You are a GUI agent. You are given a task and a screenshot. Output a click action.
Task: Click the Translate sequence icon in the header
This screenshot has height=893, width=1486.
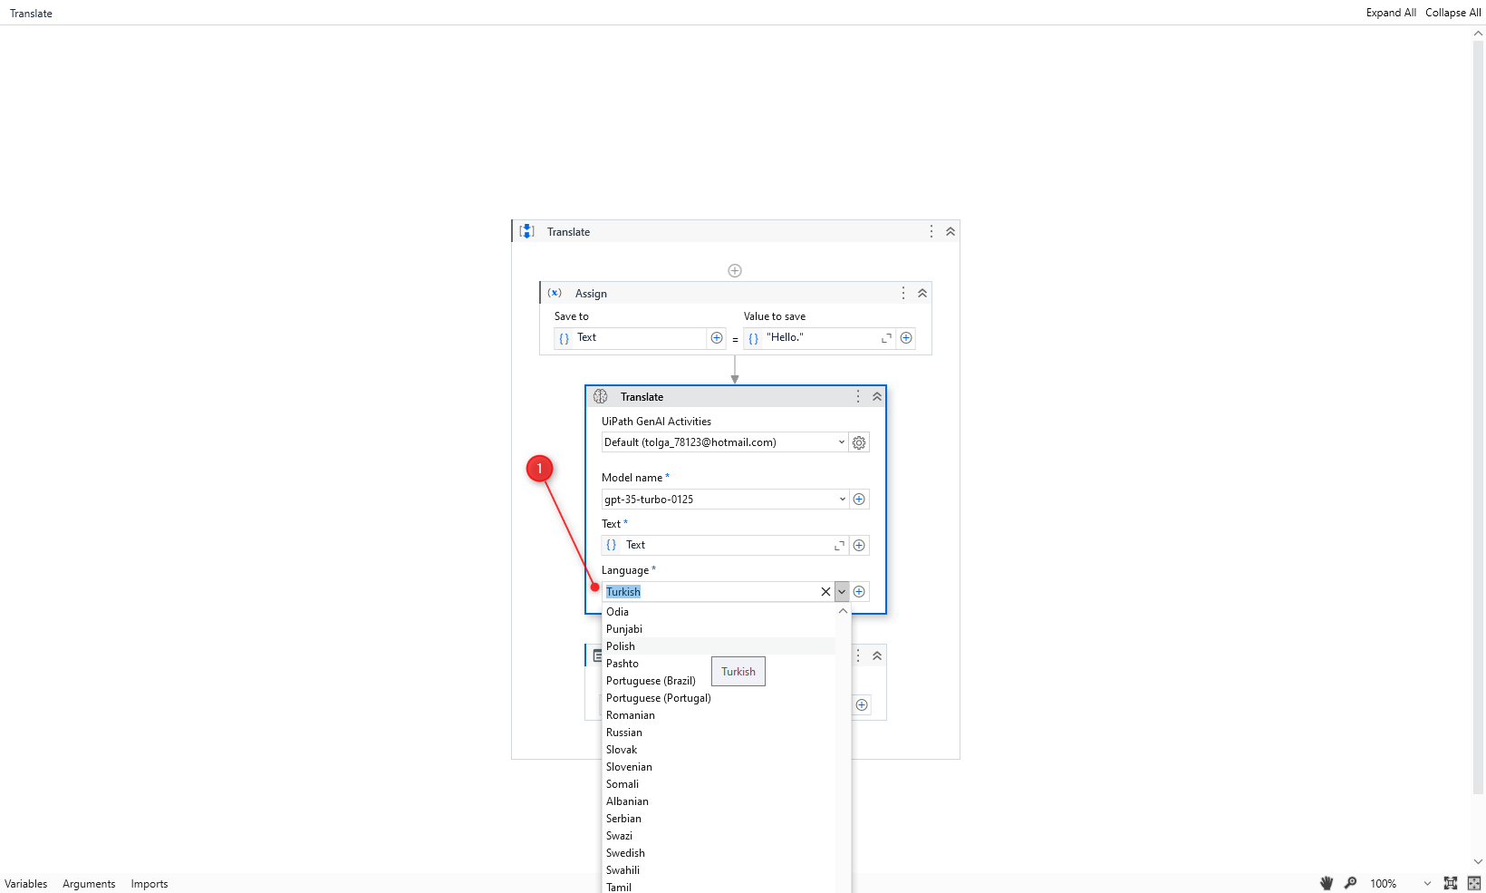[526, 231]
